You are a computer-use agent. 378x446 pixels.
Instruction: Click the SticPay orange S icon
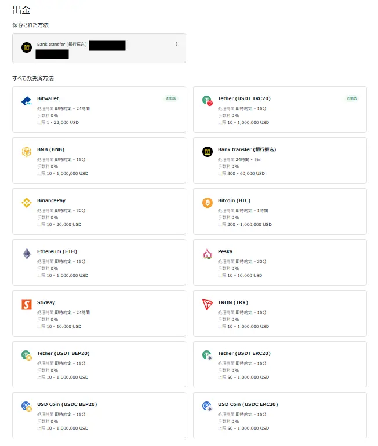(x=27, y=304)
